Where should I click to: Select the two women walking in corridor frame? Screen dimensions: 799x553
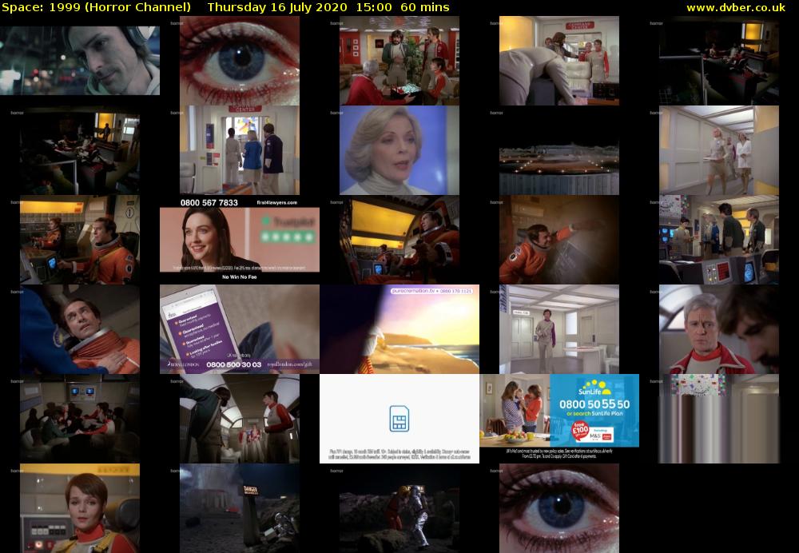tap(718, 150)
